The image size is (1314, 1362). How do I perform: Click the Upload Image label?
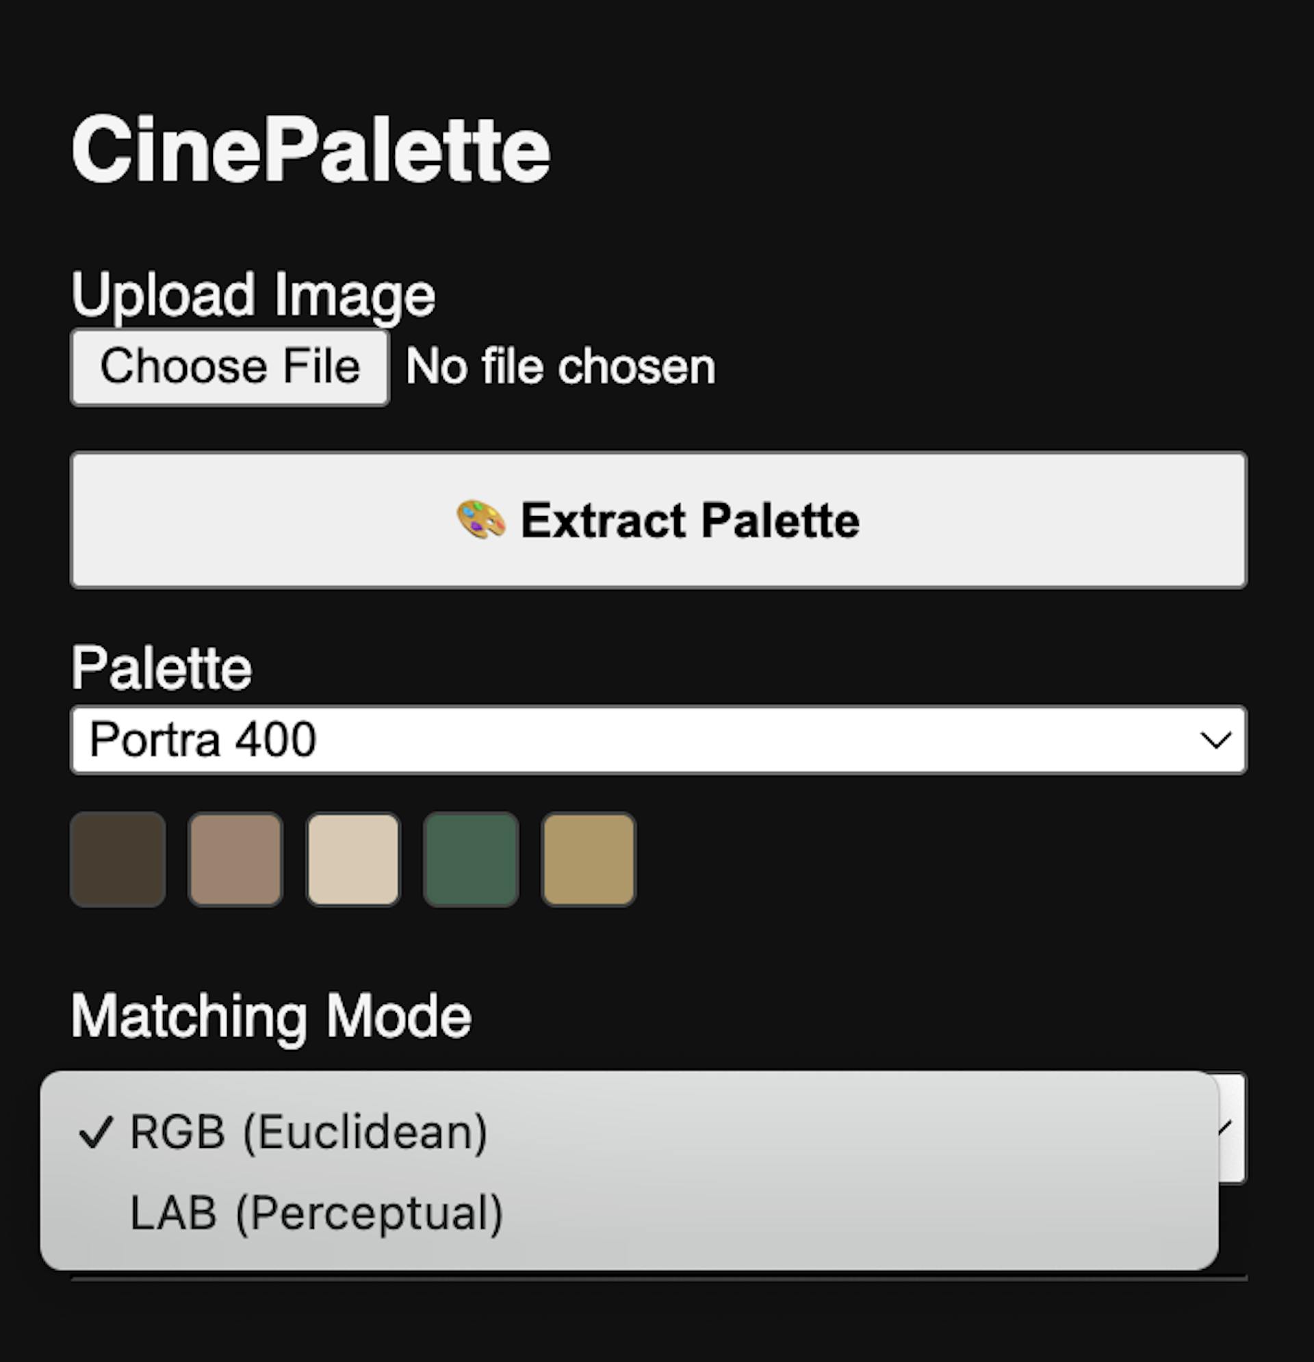(253, 294)
